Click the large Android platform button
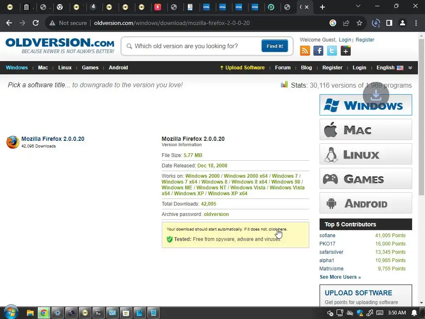This screenshot has height=319, width=425. point(366,203)
